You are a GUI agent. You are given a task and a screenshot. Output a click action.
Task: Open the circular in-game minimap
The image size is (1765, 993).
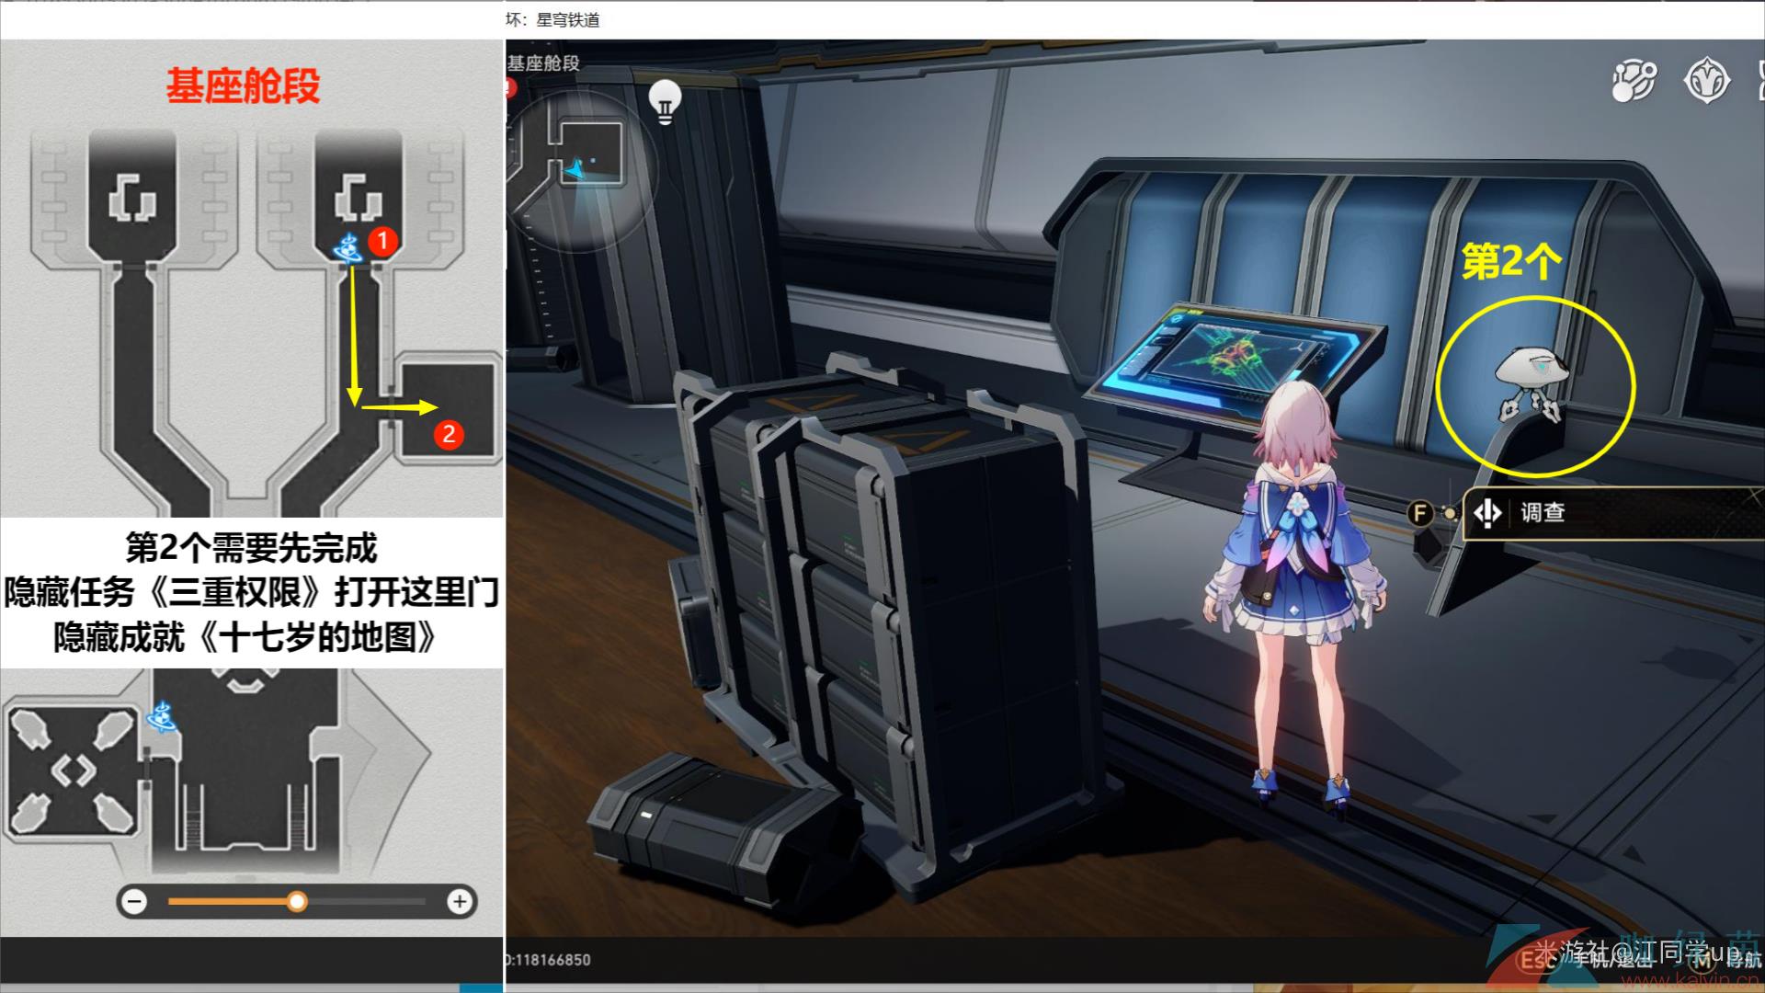click(x=581, y=170)
